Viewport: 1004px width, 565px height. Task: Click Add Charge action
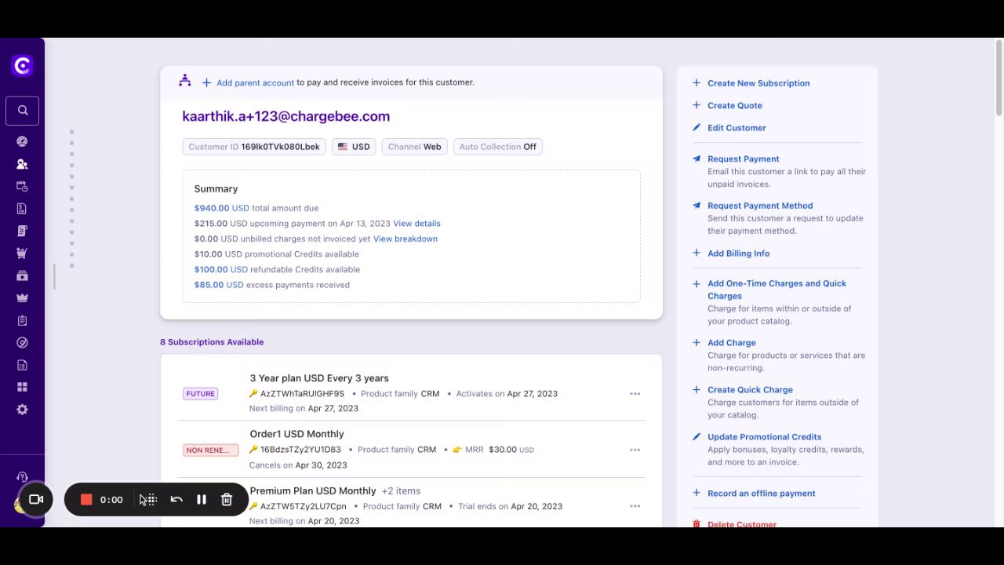[x=732, y=343]
